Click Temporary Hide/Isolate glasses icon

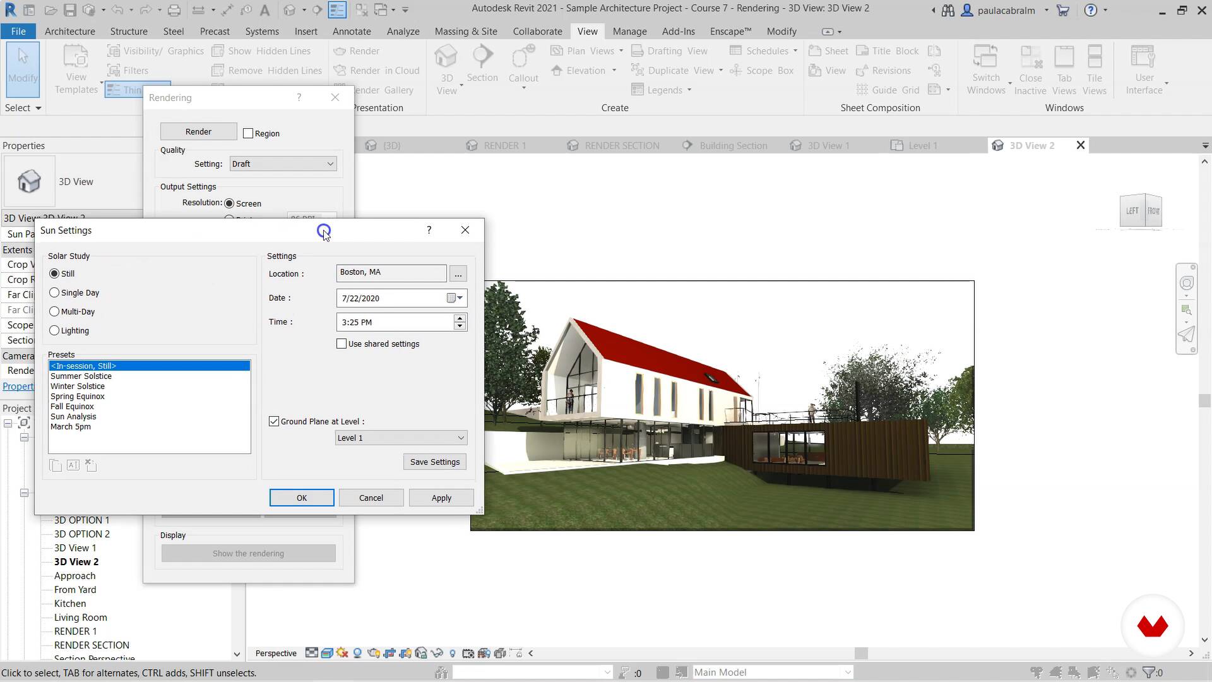tap(437, 653)
